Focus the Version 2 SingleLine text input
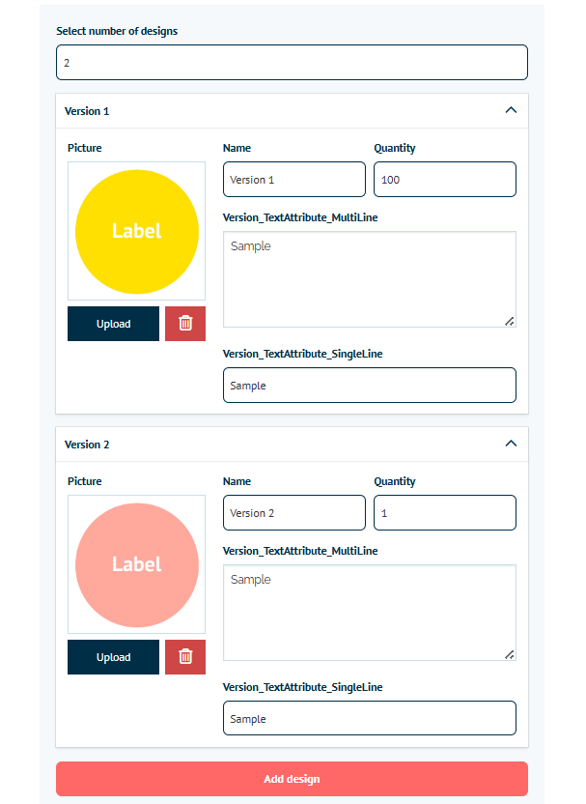586x804 pixels. point(370,718)
